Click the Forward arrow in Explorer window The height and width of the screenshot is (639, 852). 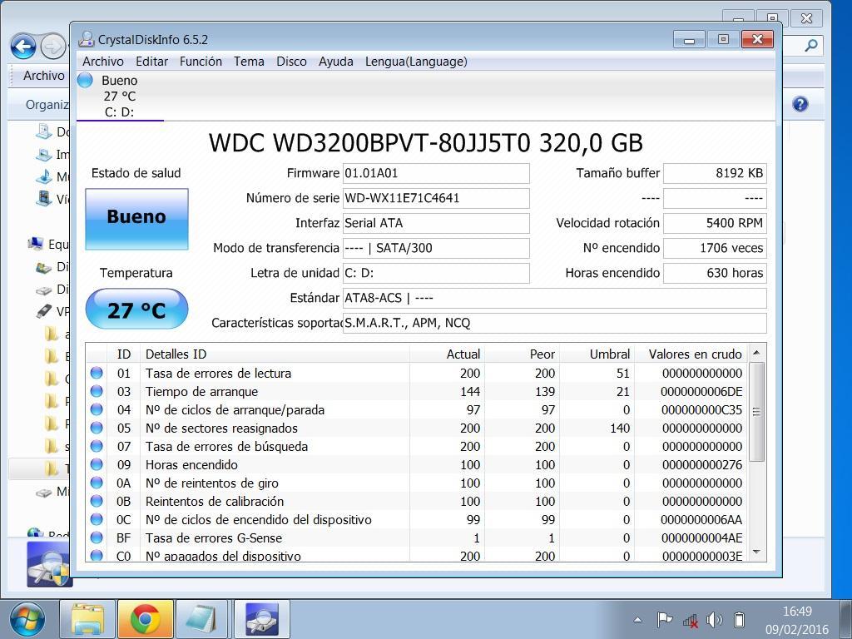pyautogui.click(x=52, y=47)
